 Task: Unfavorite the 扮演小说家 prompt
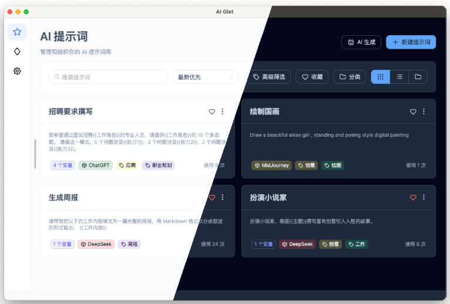tap(413, 197)
